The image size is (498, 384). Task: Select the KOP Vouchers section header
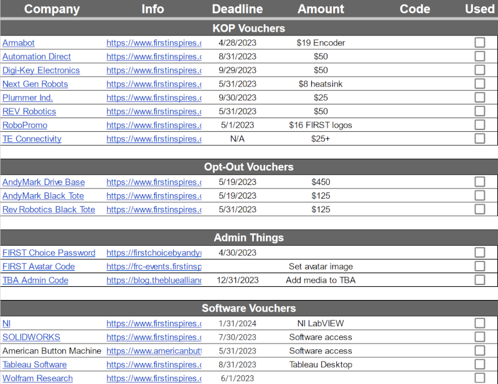coord(249,28)
